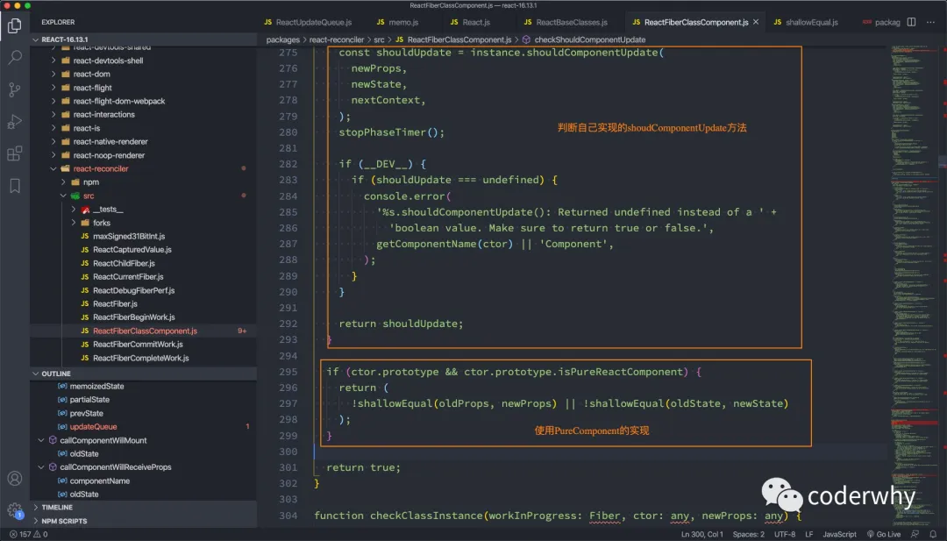Expand the TIMELINE section
This screenshot has width=947, height=541.
coord(143,507)
